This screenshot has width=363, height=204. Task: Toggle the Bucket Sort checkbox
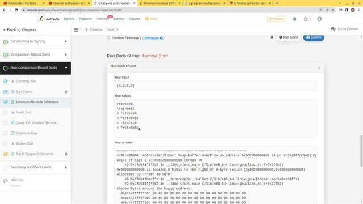click(x=6, y=143)
